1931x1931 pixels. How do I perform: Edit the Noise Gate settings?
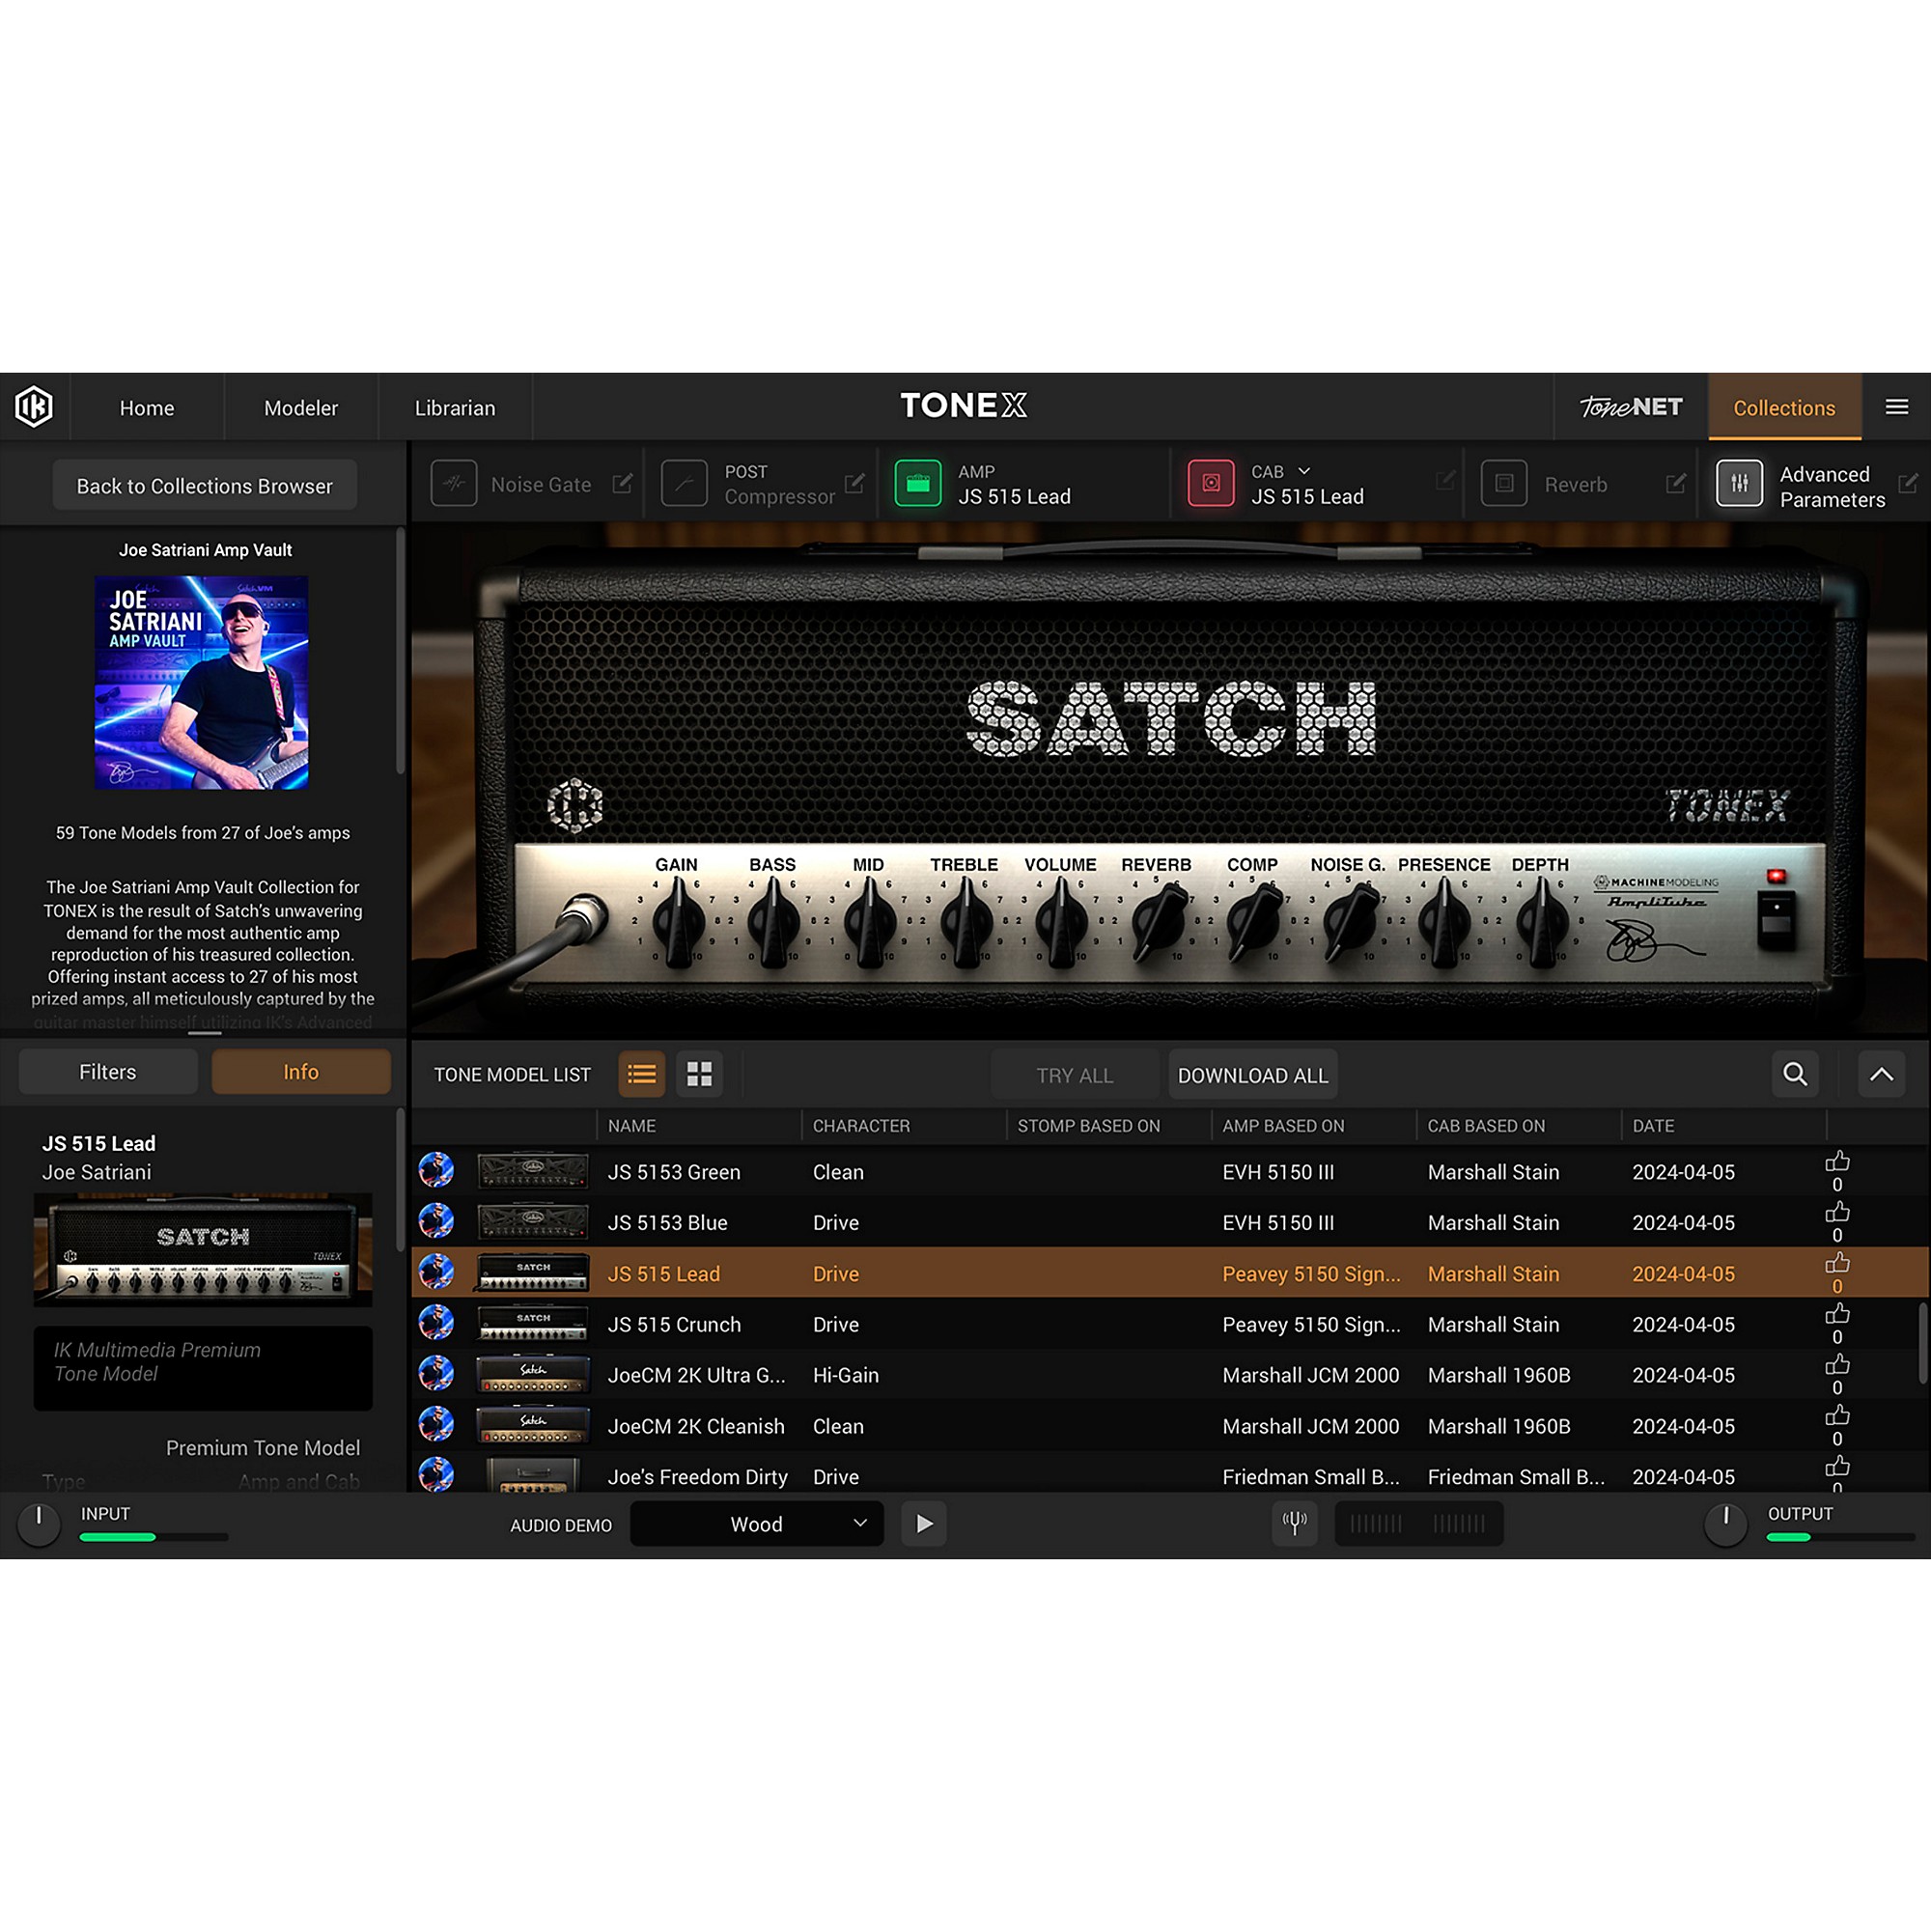623,484
